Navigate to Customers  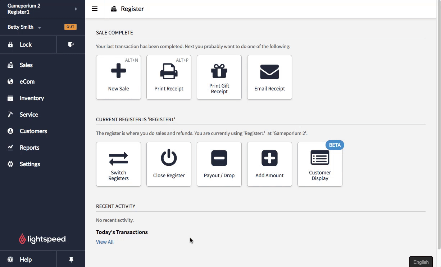coord(42,131)
